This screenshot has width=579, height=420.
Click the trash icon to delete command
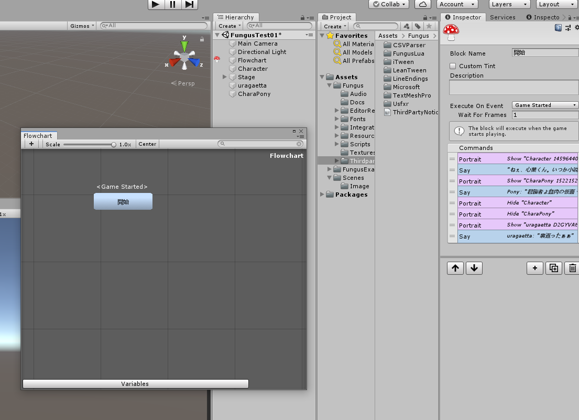click(x=572, y=268)
